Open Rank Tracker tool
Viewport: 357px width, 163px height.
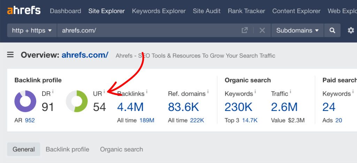246,11
